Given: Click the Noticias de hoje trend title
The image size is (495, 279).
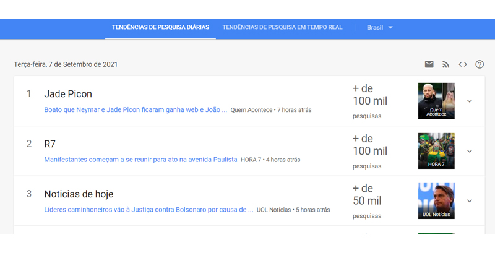Looking at the screenshot, I should (79, 194).
